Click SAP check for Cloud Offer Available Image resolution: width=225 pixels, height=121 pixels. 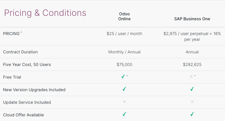192,114
